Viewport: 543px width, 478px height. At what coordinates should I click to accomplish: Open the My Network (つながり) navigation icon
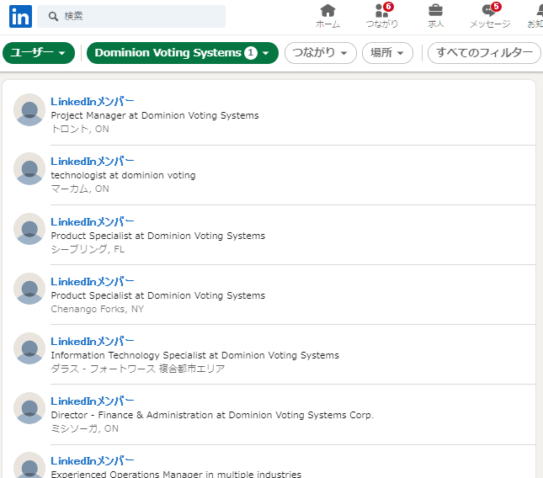pos(382,16)
